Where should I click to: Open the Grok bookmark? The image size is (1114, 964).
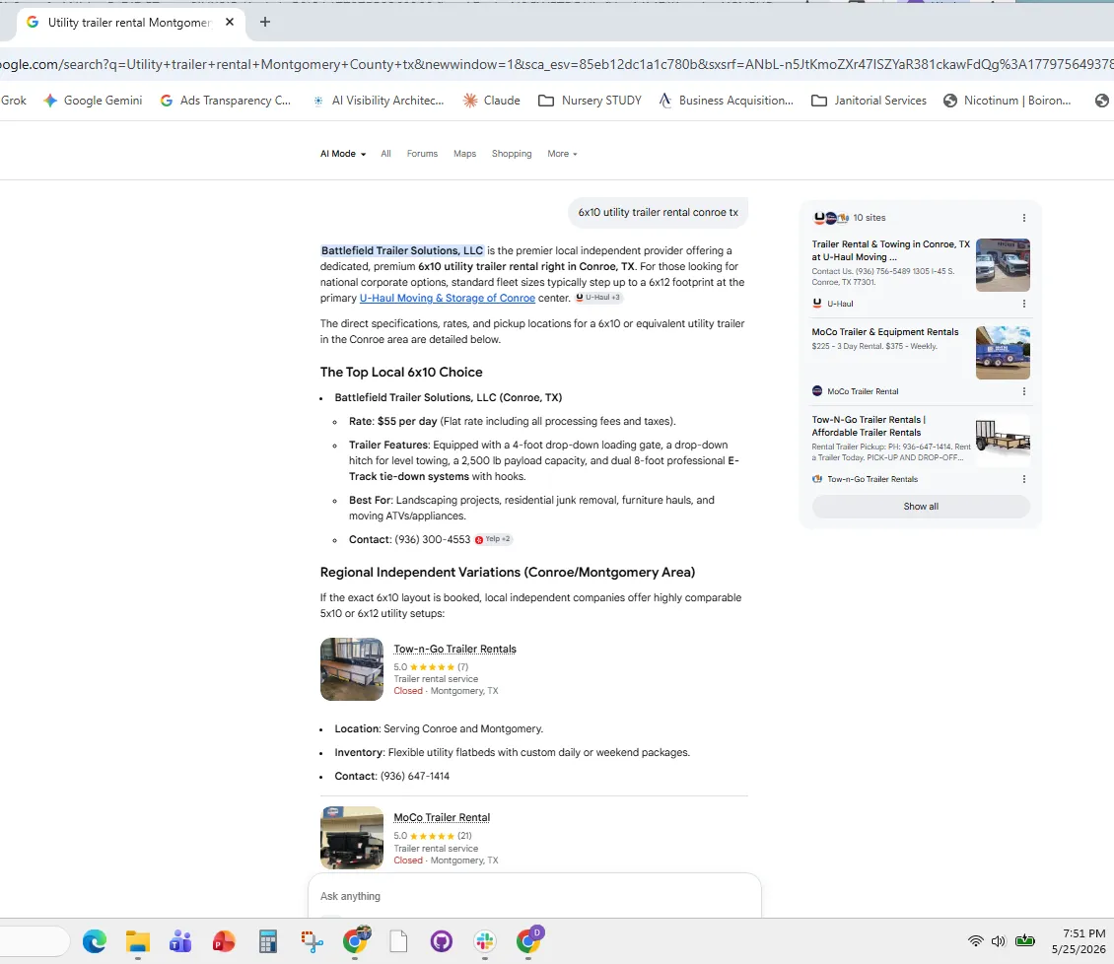click(14, 101)
